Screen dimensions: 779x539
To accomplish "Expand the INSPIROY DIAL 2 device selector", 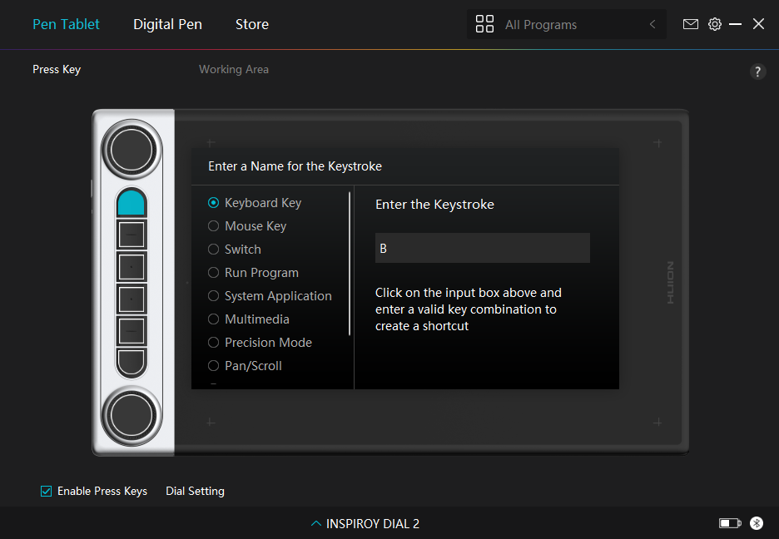I will (365, 524).
